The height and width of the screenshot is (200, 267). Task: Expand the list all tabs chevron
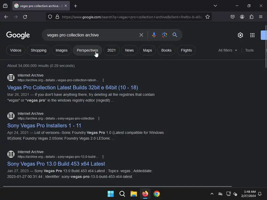point(215,6)
